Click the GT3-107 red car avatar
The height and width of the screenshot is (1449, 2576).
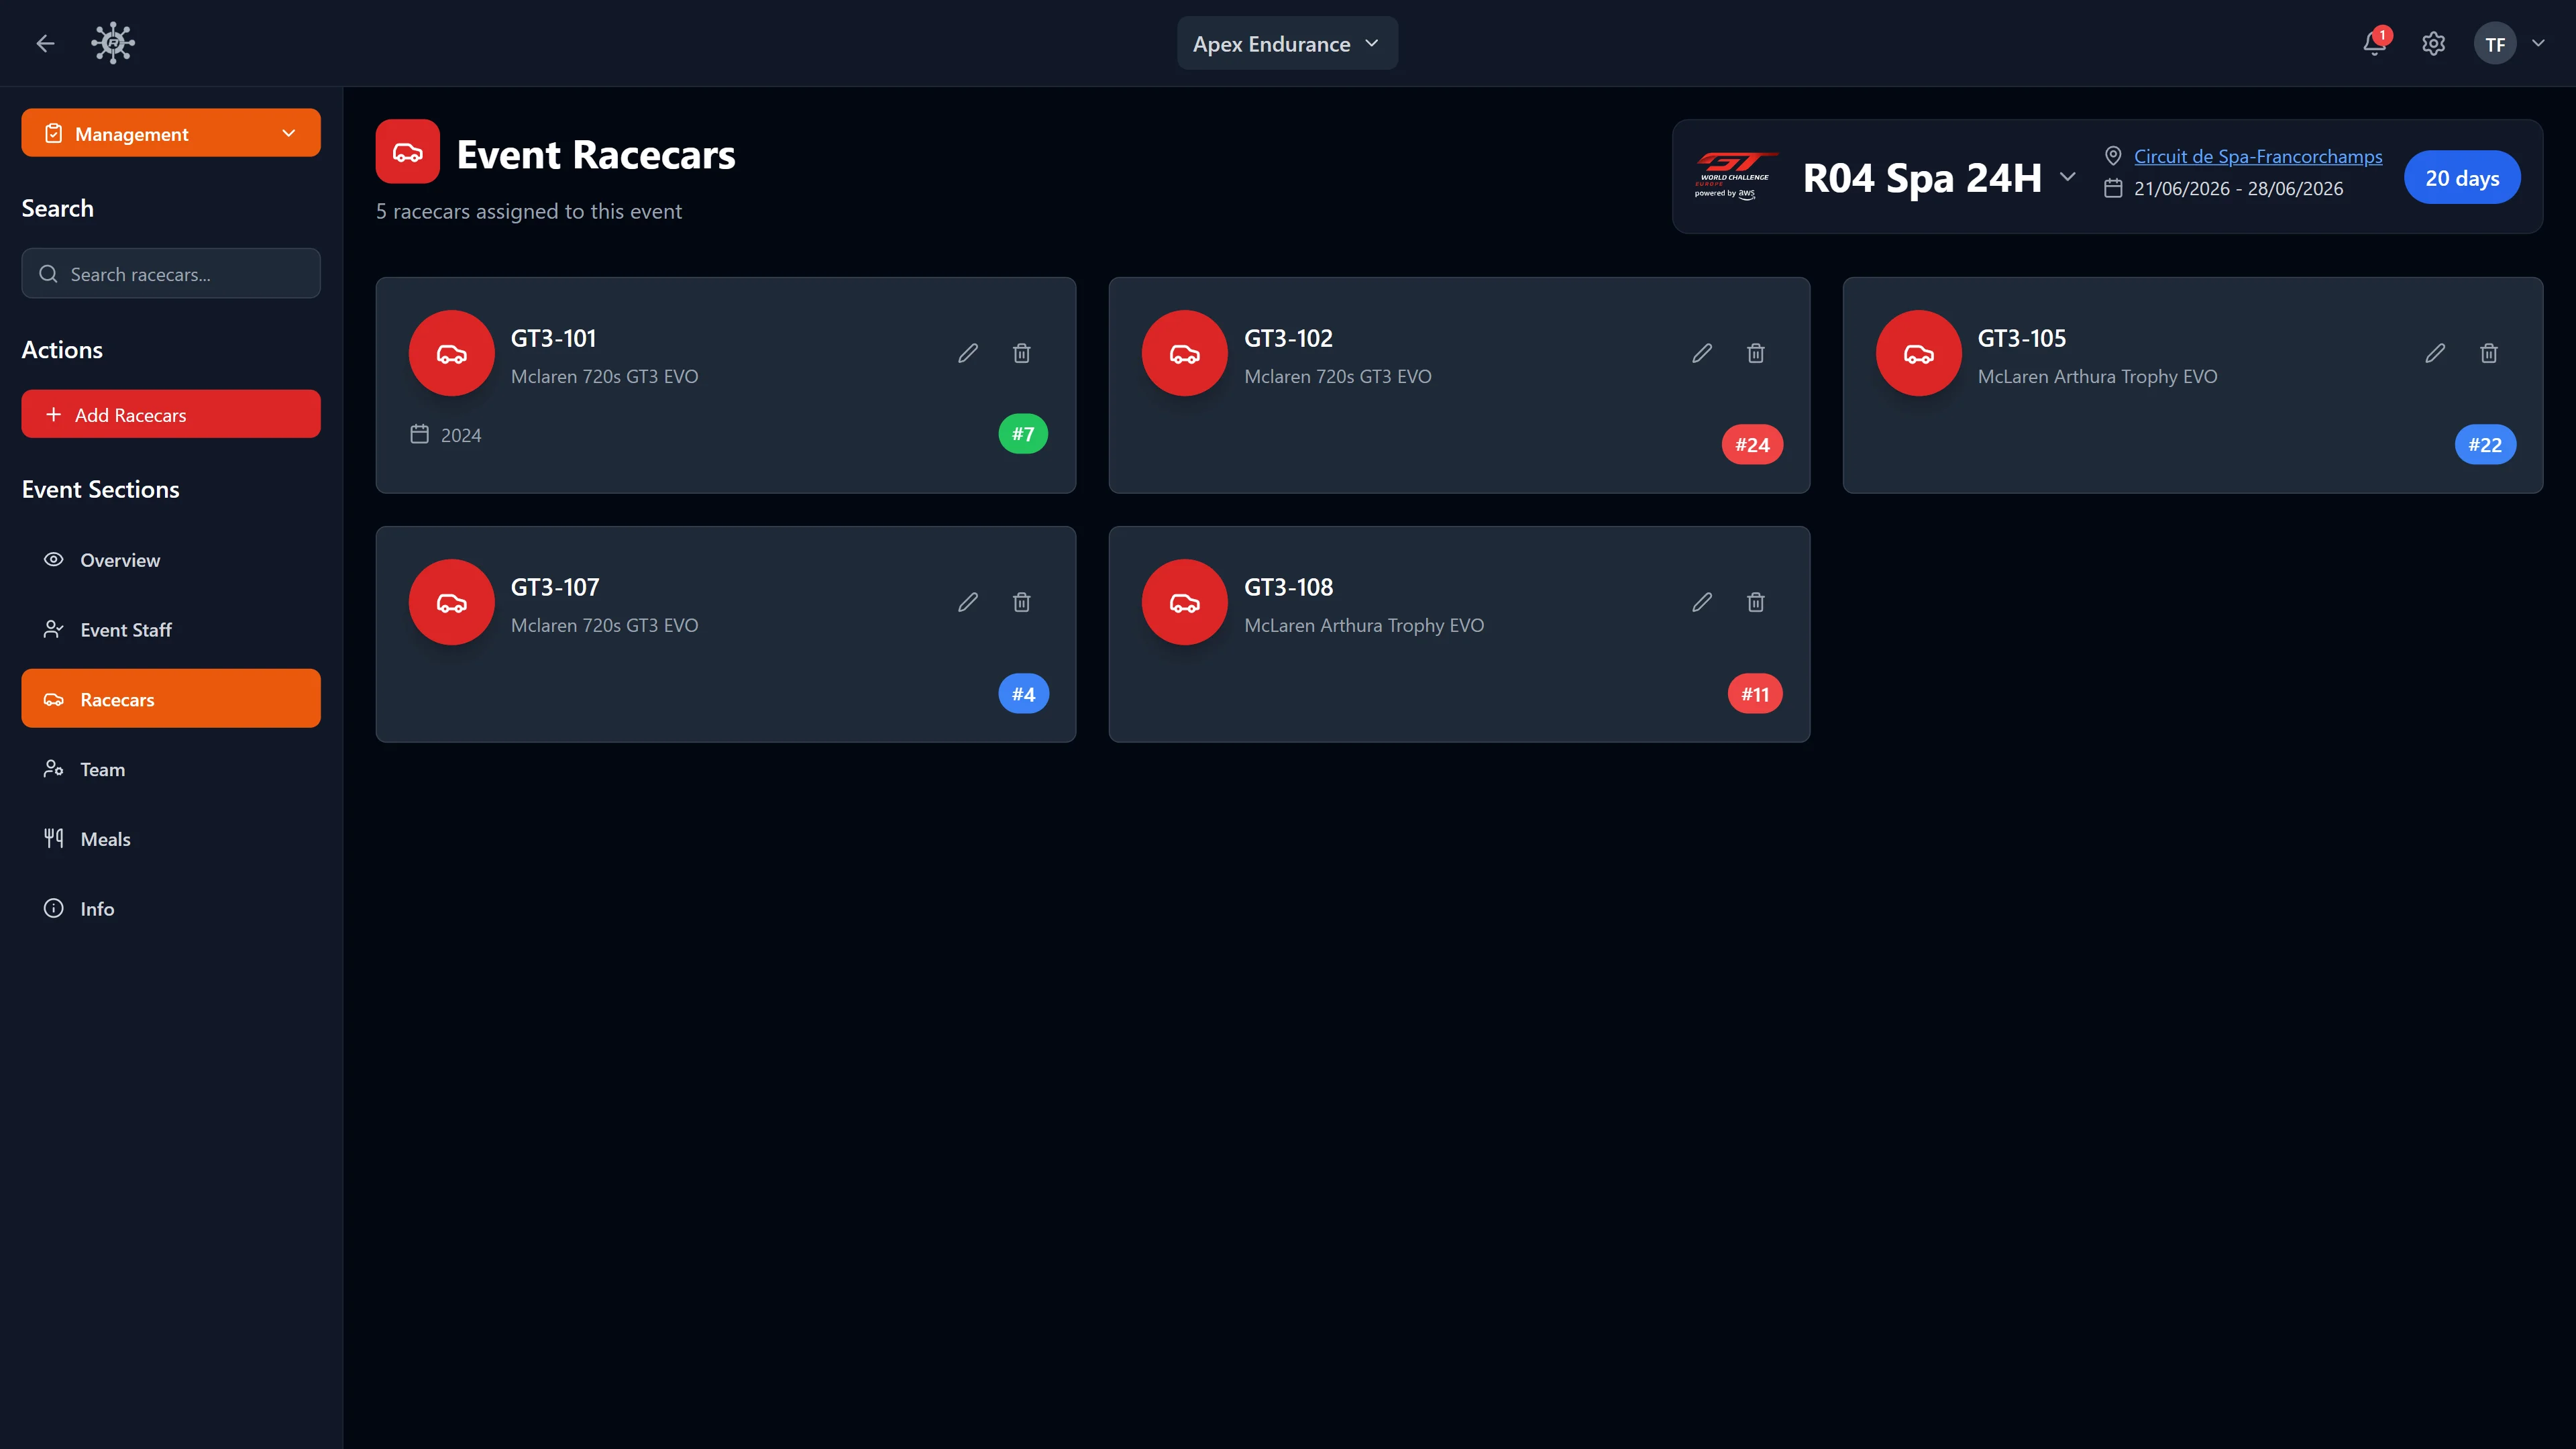[x=451, y=602]
